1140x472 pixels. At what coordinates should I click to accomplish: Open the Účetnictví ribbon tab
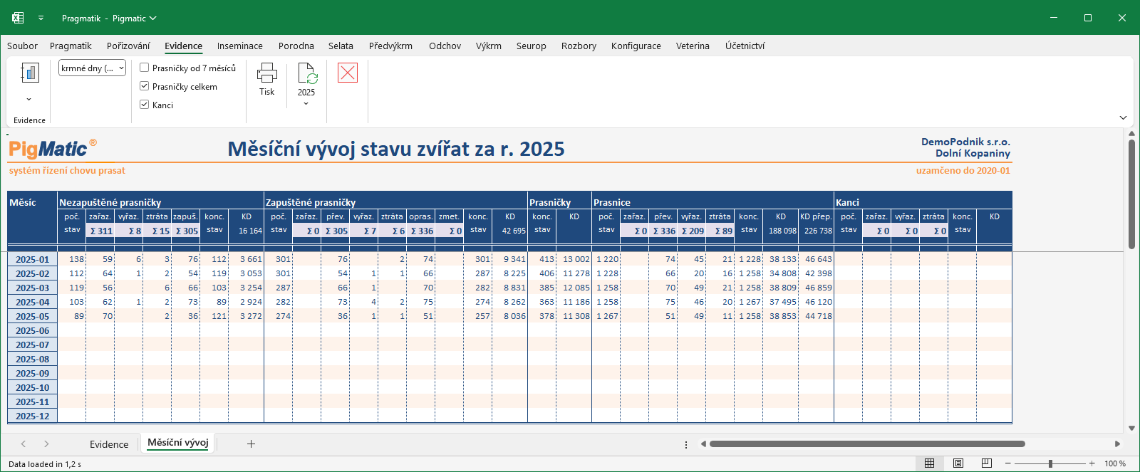745,46
